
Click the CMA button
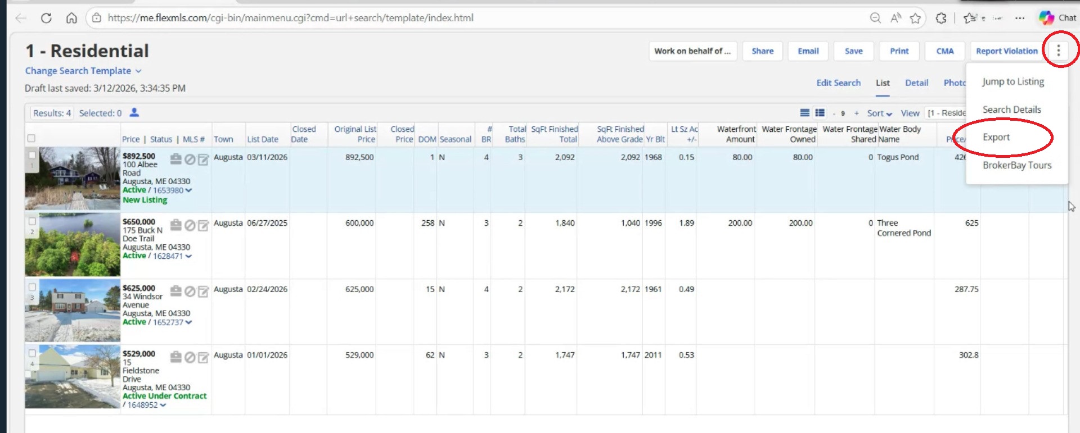tap(944, 51)
